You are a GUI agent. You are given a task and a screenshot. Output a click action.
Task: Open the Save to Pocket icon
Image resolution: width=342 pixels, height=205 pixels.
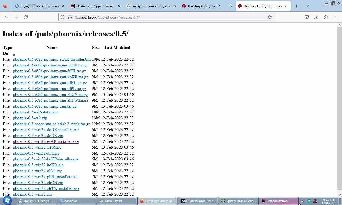[307, 17]
